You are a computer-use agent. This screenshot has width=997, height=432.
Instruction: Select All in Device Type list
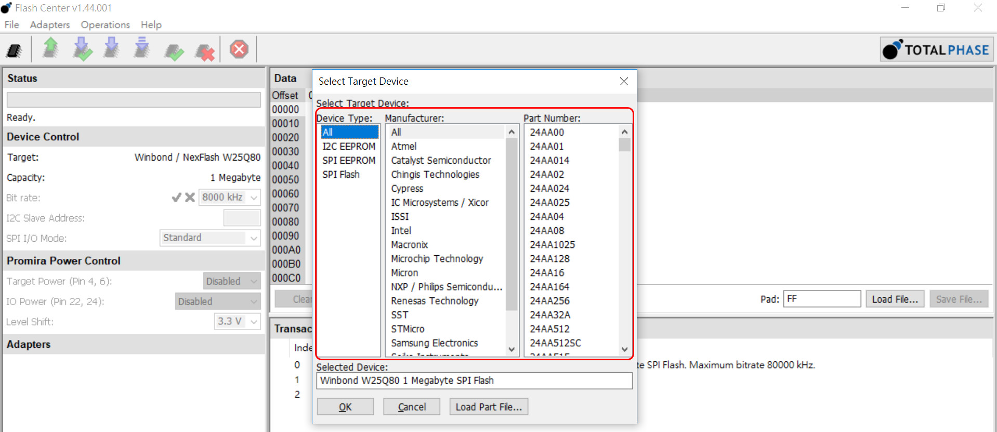pos(349,132)
